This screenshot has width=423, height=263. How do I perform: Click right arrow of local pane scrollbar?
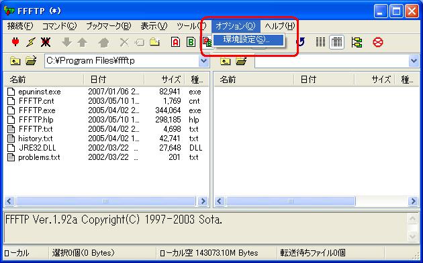pyautogui.click(x=203, y=201)
